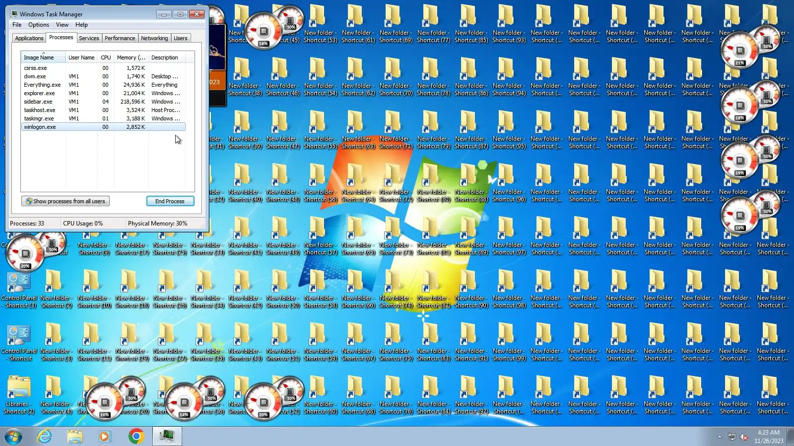This screenshot has height=446, width=794.
Task: Open Control Panel - Shortcut (3) desktop icon
Action: 19,290
